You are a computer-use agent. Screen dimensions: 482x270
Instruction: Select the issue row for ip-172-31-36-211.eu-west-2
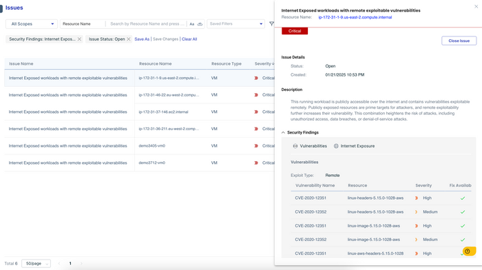click(139, 129)
